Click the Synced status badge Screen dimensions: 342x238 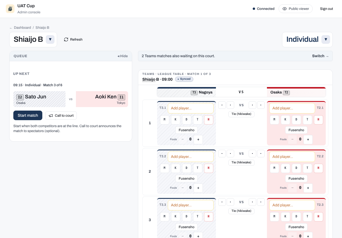tap(184, 79)
